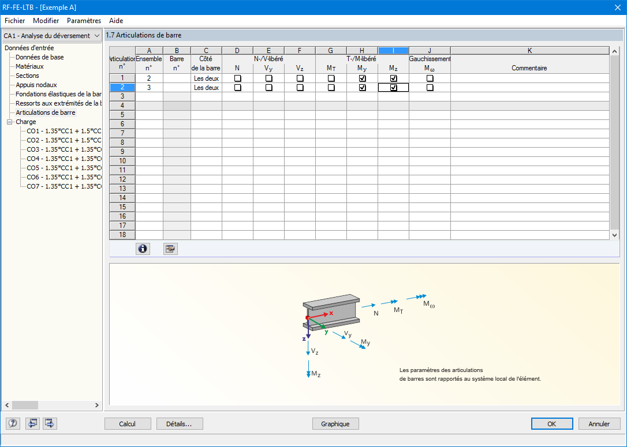Viewport: 627px width, 447px height.
Task: Toggle Mω warping checkbox for articulation 2
Action: coord(430,88)
